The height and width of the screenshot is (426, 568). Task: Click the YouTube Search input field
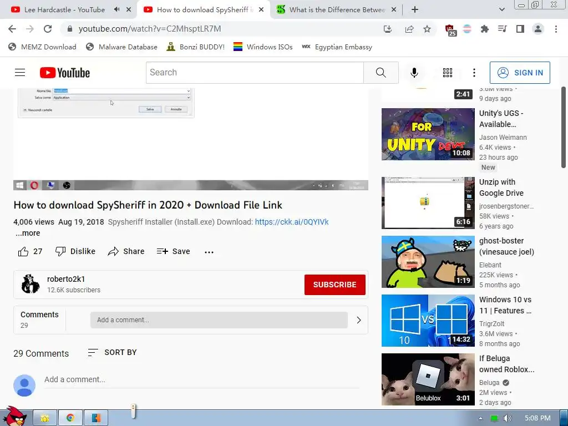point(255,73)
